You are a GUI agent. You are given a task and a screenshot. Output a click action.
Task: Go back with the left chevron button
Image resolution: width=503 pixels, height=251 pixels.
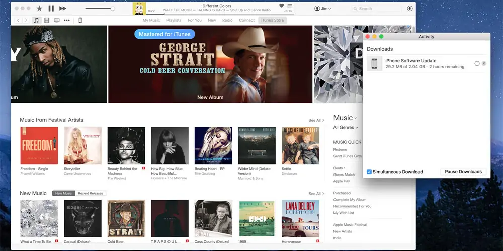coord(18,20)
